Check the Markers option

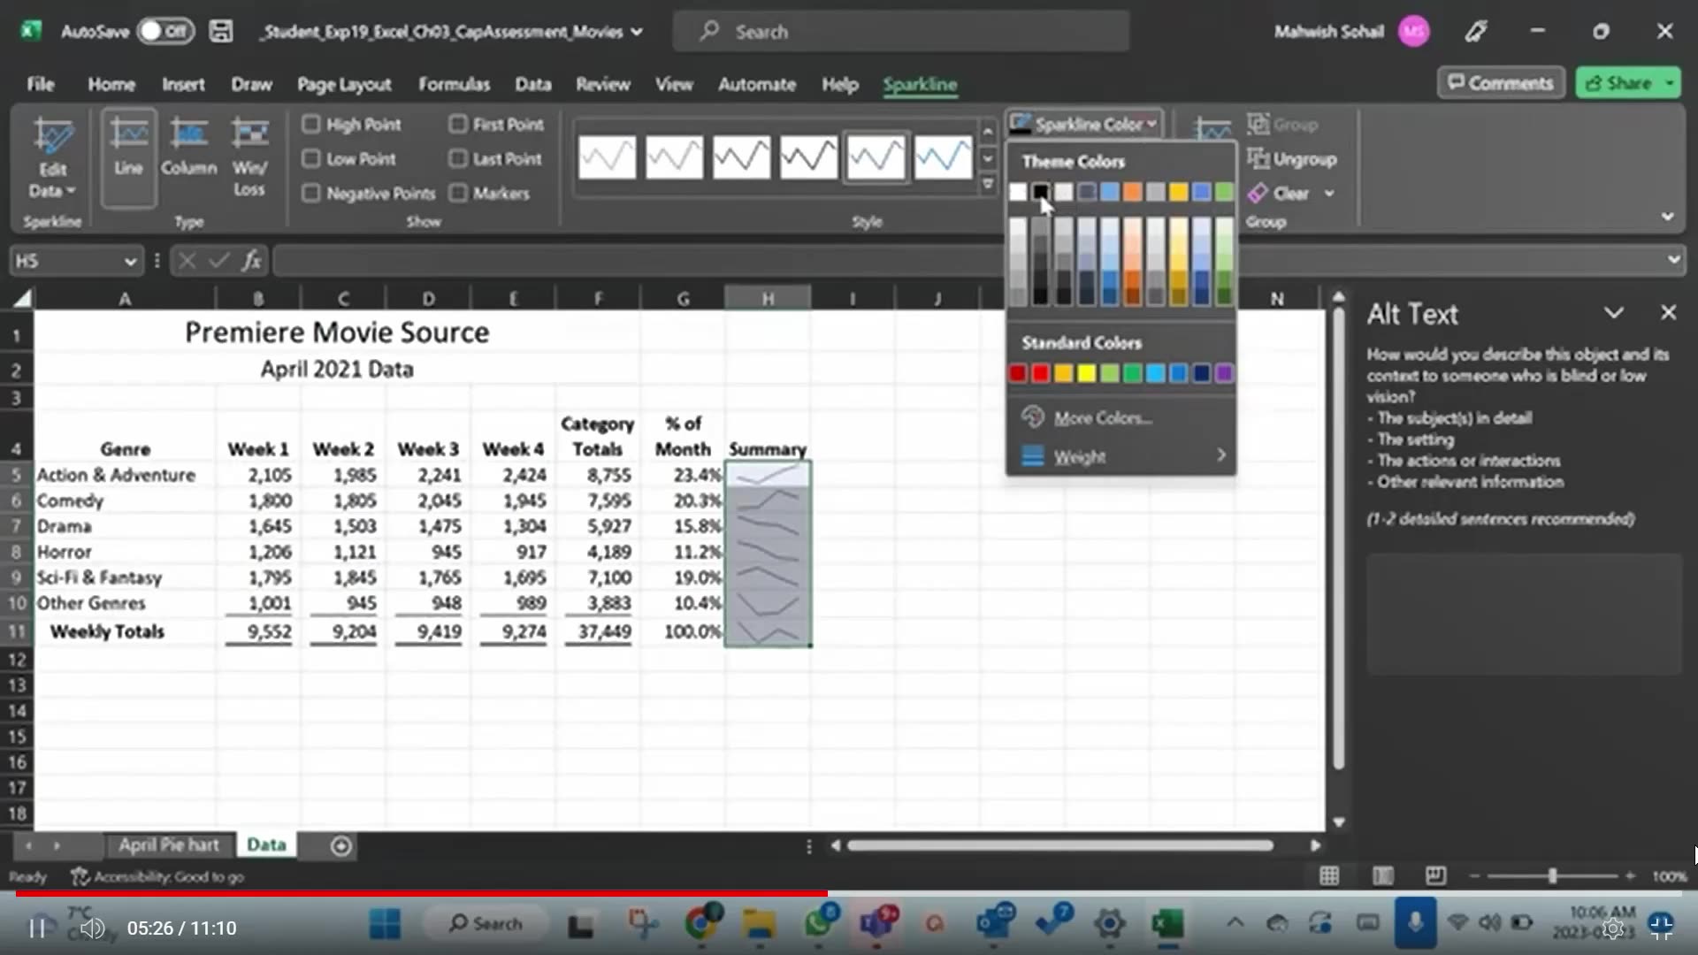[x=458, y=193]
